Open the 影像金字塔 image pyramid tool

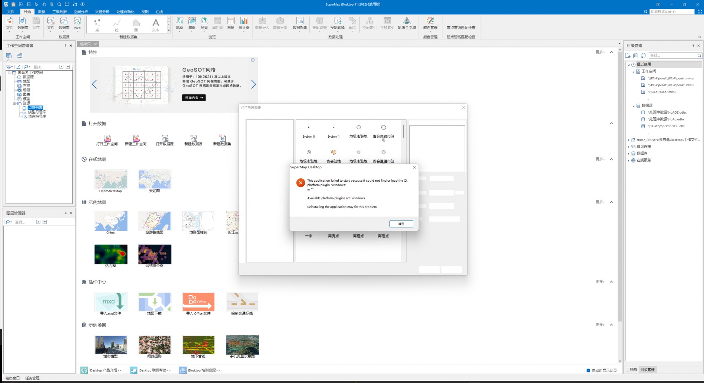pyautogui.click(x=407, y=23)
